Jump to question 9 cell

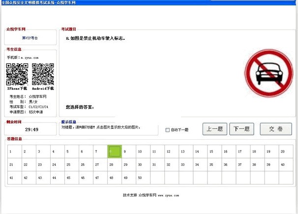pyautogui.click(x=129, y=152)
